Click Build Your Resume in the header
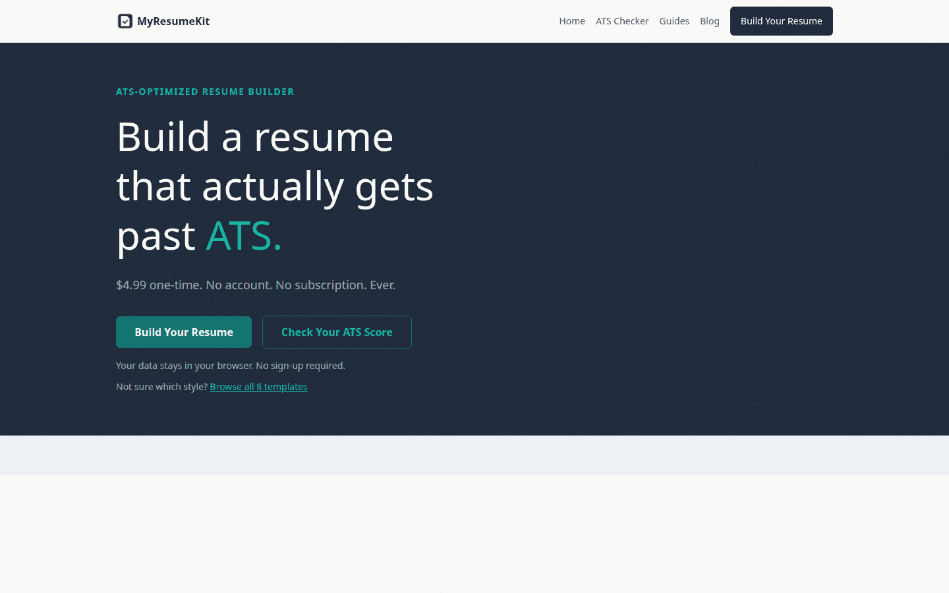 click(781, 21)
